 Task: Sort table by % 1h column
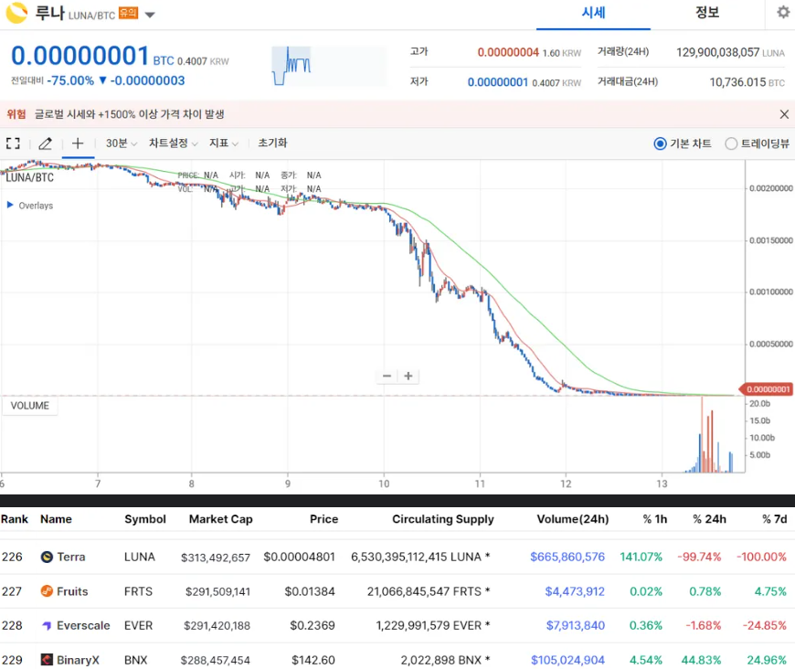654,519
